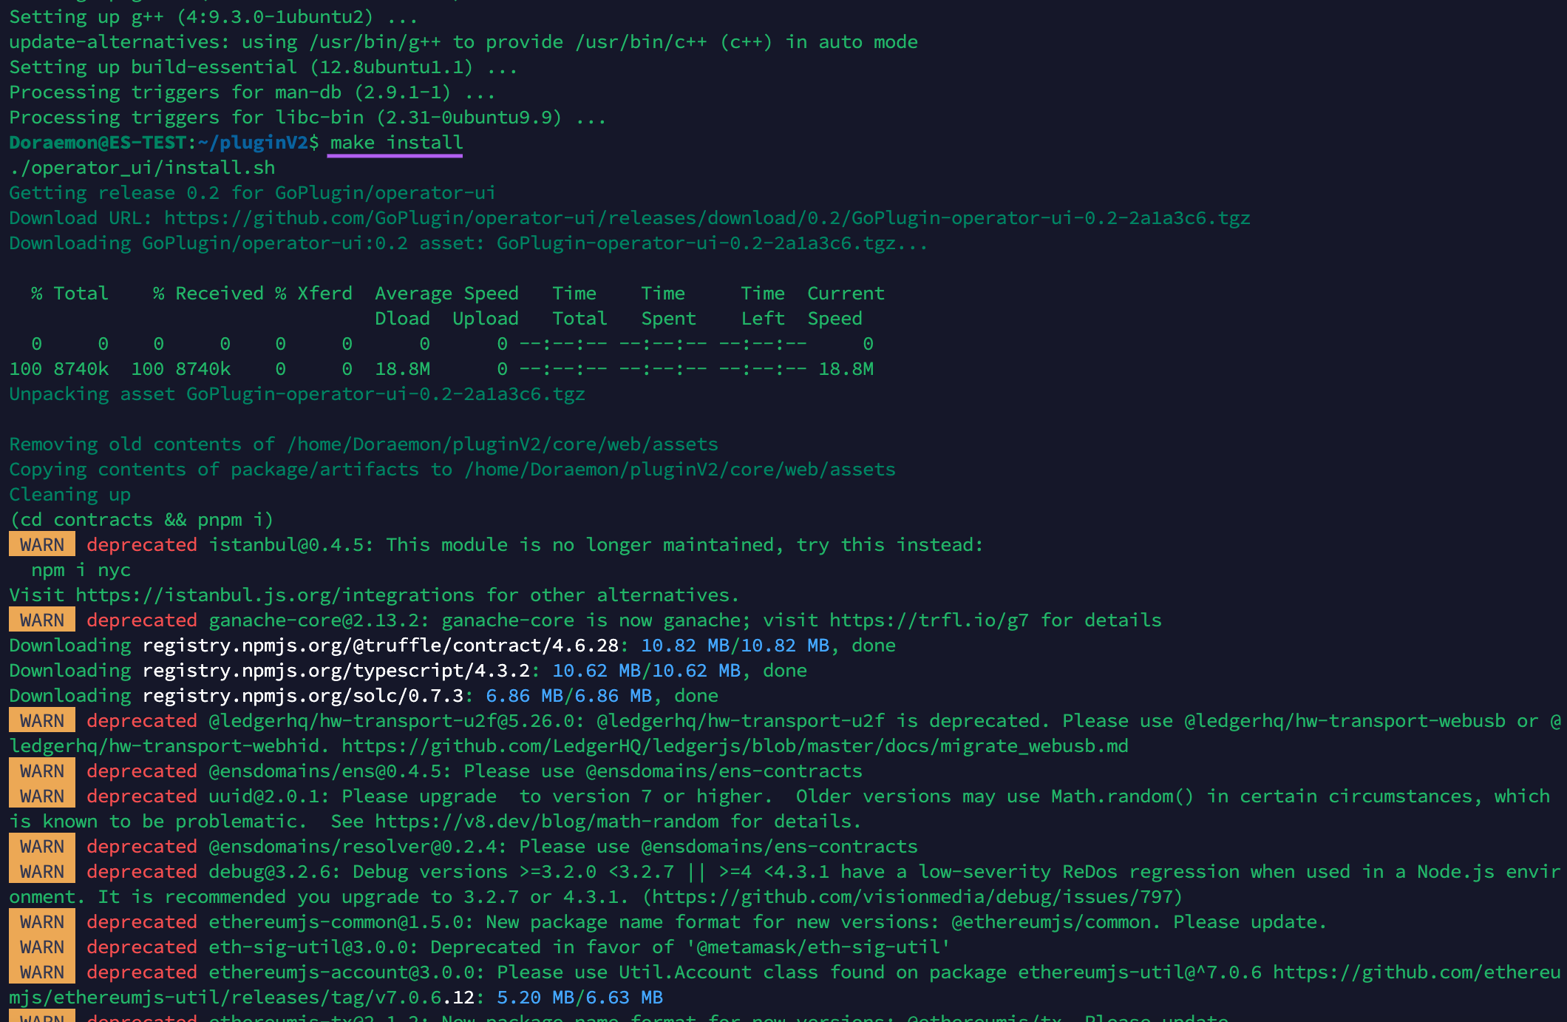Click the hw-transport-u2f WARN badge
This screenshot has height=1022, width=1567.
[x=41, y=720]
